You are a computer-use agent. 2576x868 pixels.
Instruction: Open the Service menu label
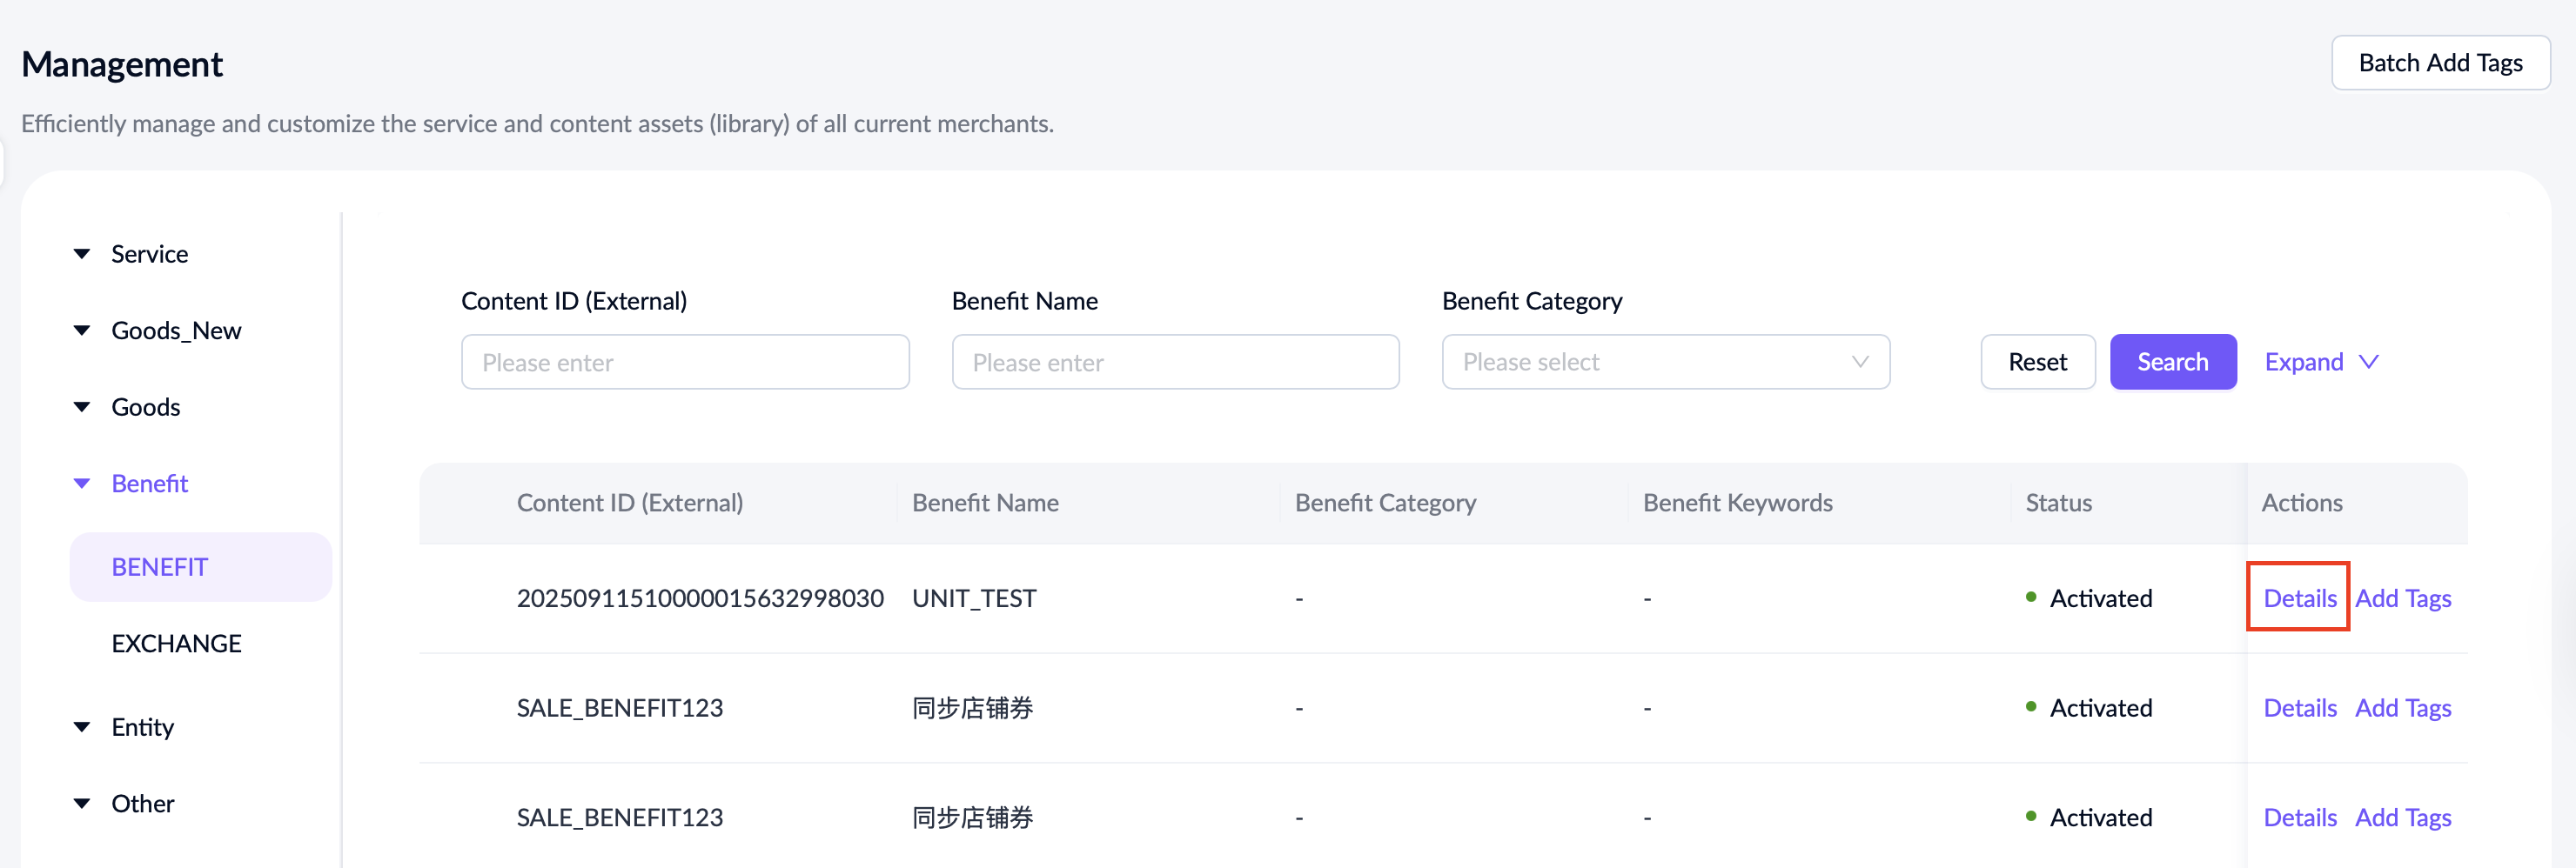149,254
